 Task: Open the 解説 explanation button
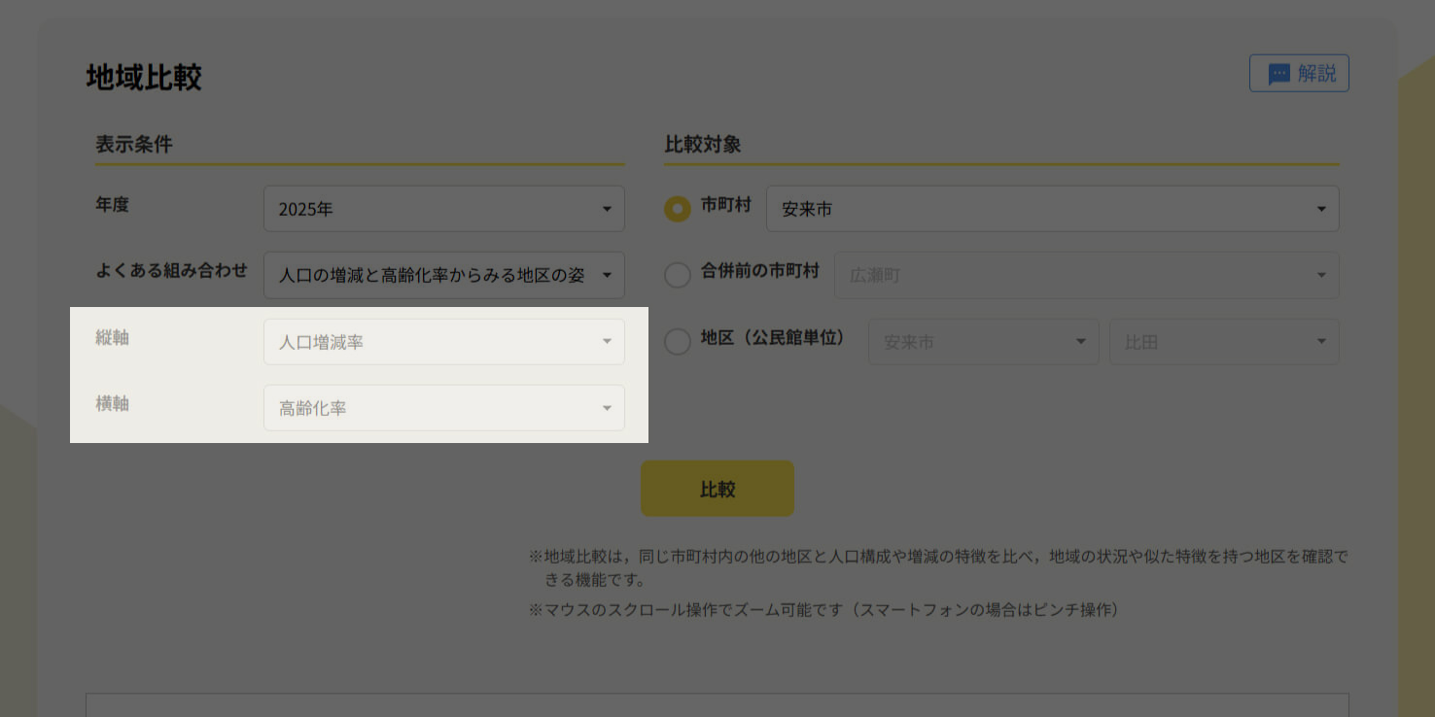tap(1298, 73)
